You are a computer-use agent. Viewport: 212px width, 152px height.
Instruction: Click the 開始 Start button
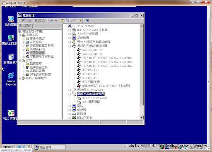(x=8, y=147)
